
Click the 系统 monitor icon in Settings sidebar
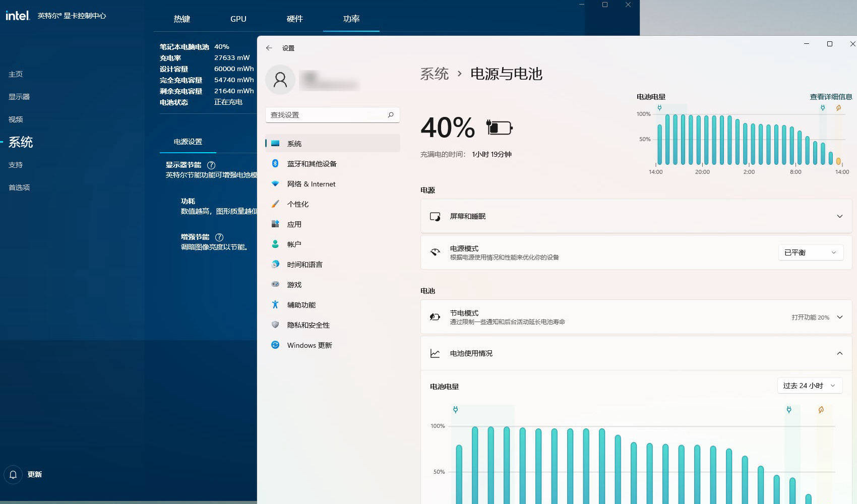point(275,143)
